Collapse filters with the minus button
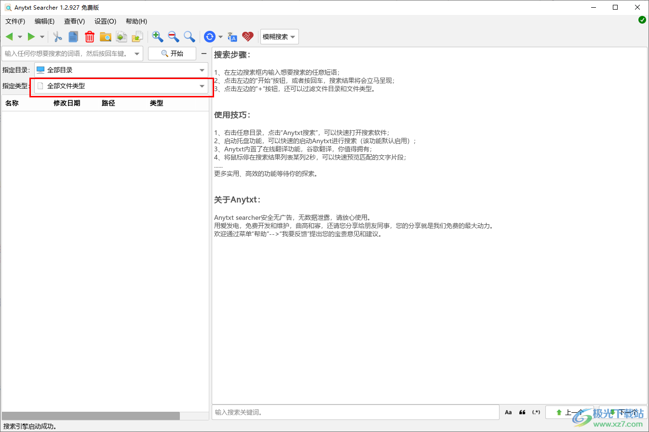 [204, 54]
